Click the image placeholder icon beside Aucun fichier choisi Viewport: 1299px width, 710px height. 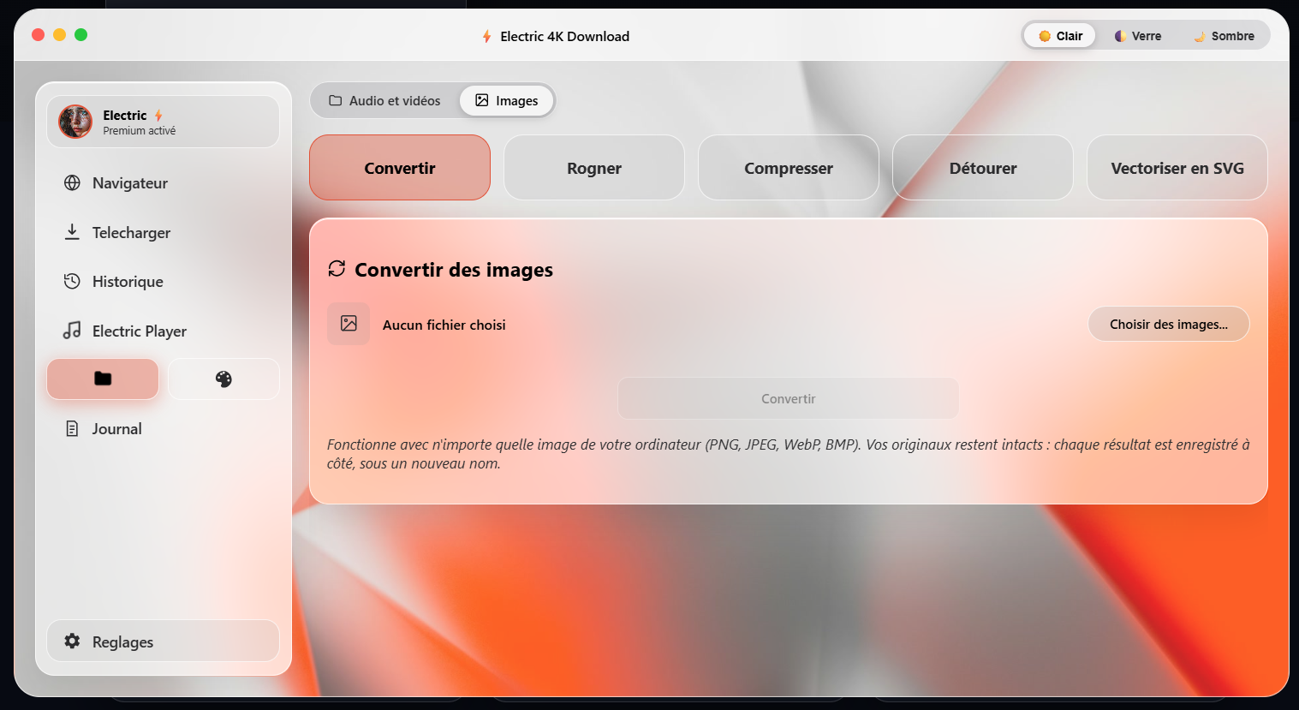click(349, 324)
